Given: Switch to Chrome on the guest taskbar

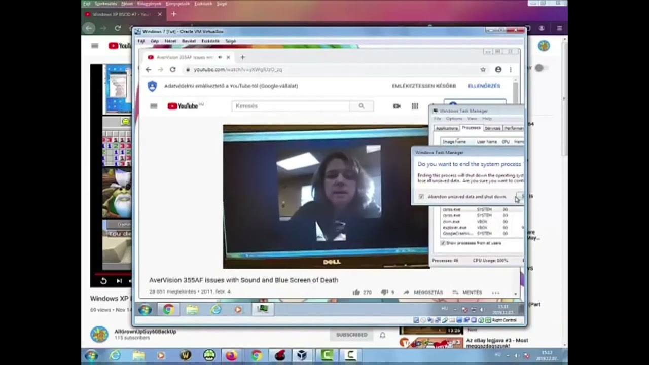Looking at the screenshot, I should pos(168,309).
